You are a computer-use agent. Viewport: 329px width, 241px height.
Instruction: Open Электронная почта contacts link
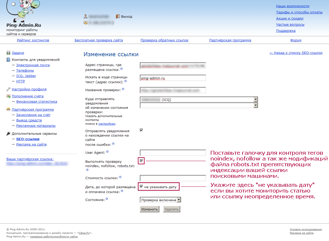click(x=33, y=65)
